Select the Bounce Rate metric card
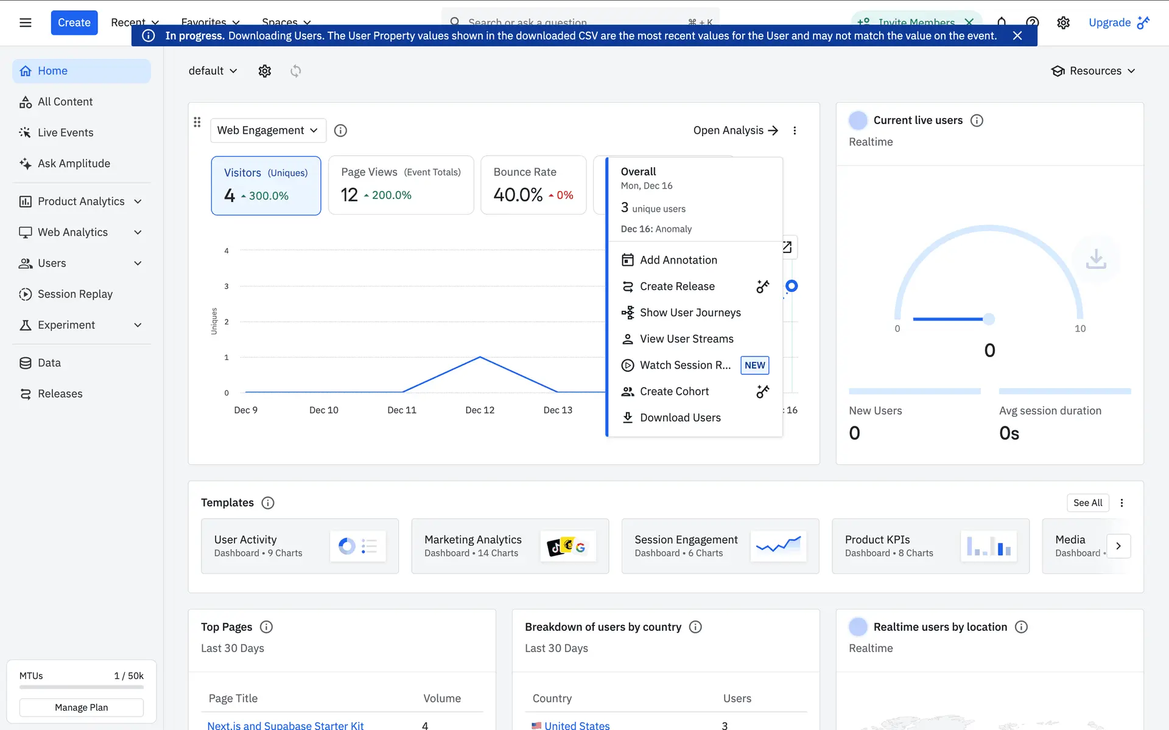This screenshot has width=1169, height=730. (533, 185)
